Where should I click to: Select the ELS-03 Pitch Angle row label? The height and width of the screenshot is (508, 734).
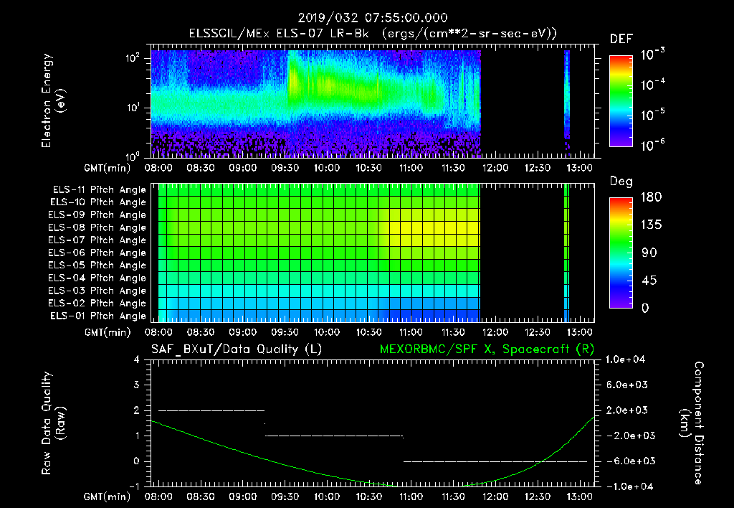coord(97,291)
